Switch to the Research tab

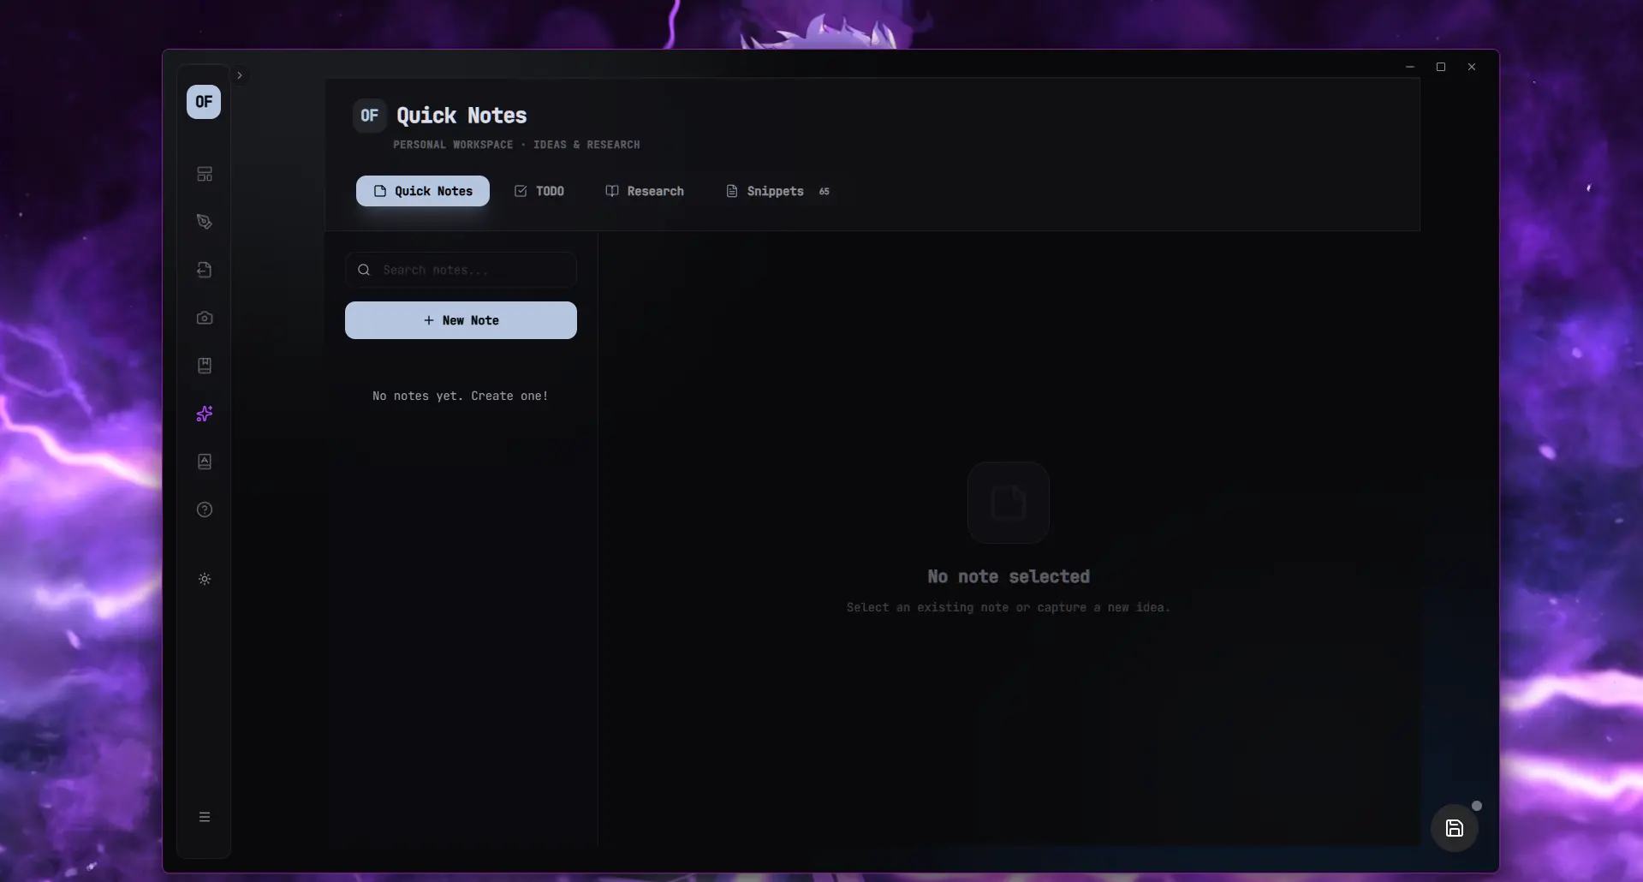click(x=645, y=191)
